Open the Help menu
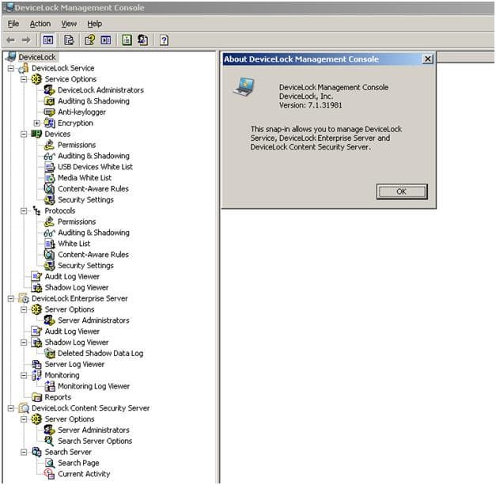The height and width of the screenshot is (485, 496). (x=95, y=24)
